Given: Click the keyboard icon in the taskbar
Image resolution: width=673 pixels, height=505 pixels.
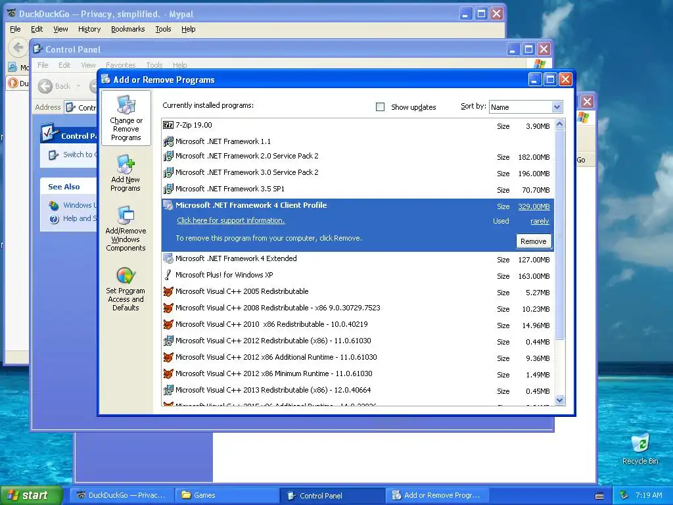Looking at the screenshot, I should (x=599, y=496).
